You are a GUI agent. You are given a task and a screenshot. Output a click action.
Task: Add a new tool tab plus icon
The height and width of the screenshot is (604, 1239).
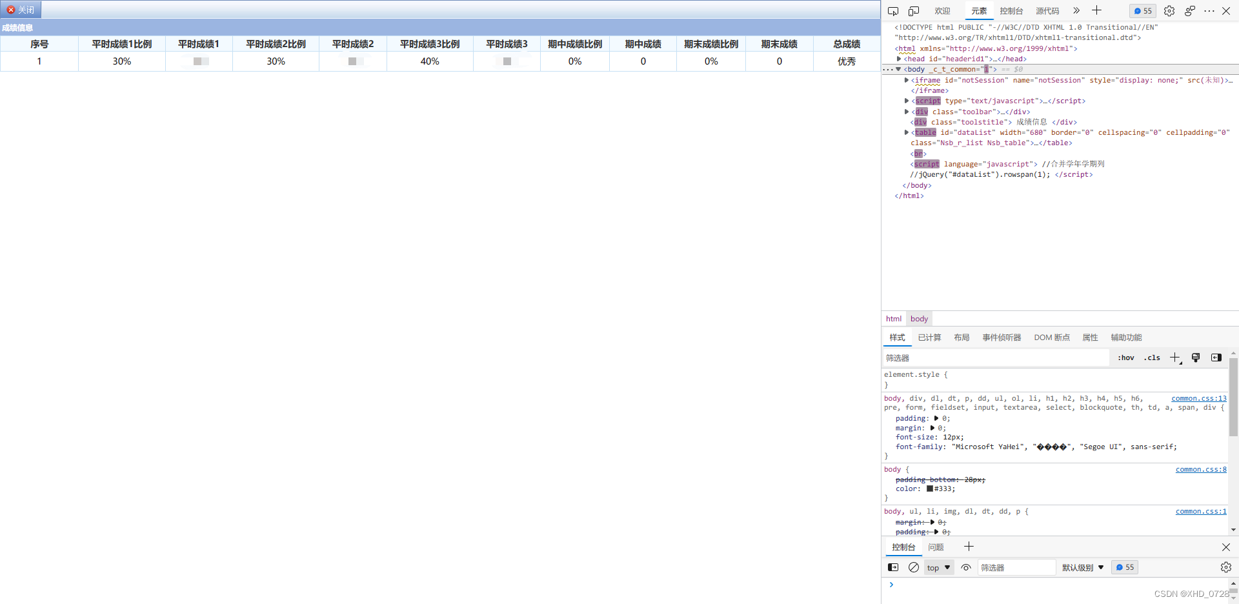(1096, 10)
